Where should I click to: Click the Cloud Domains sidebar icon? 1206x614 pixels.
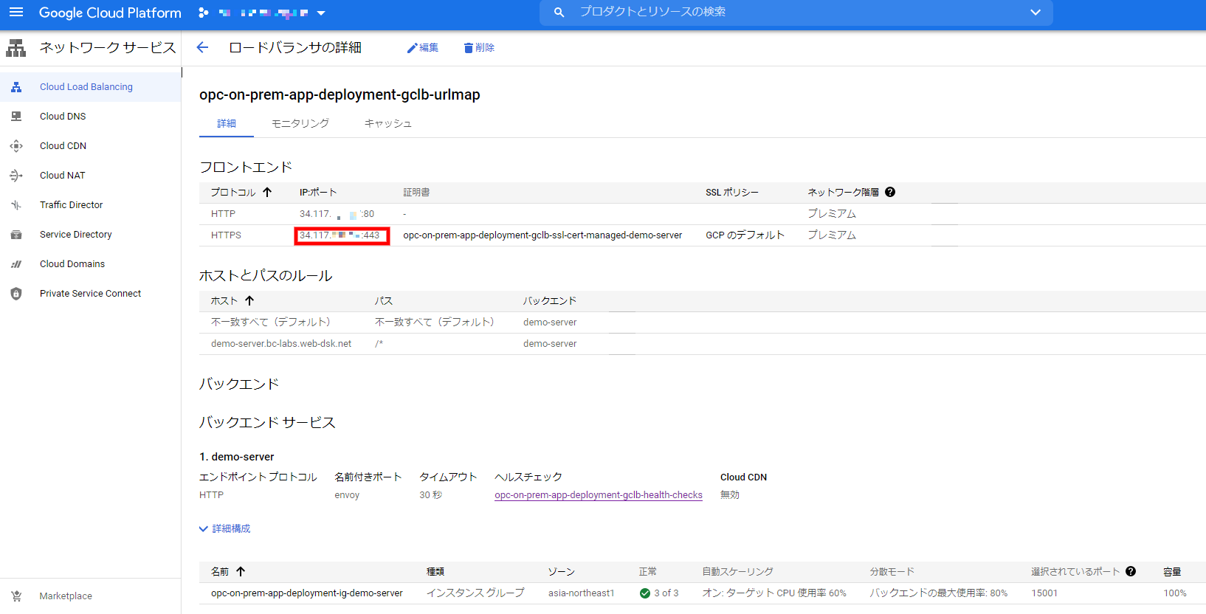click(16, 264)
